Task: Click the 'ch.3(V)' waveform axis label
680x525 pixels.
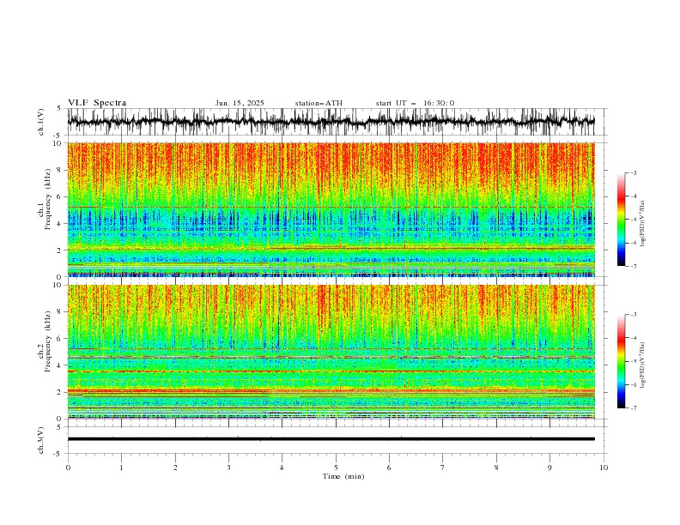Action: 41,440
